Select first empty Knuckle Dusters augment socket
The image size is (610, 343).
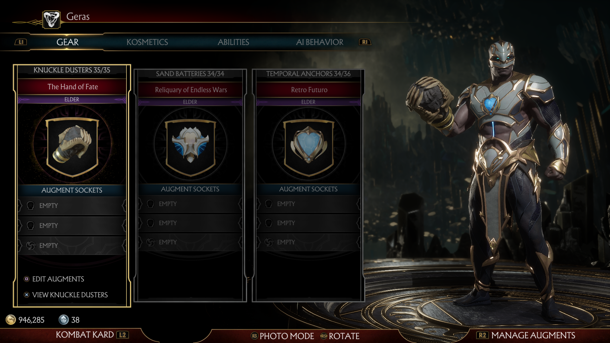[72, 205]
